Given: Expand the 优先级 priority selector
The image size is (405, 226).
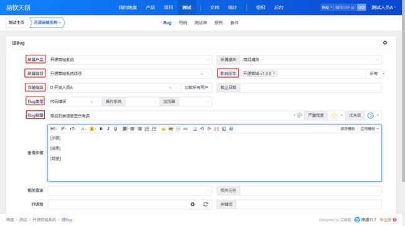Looking at the screenshot, I should tap(374, 115).
